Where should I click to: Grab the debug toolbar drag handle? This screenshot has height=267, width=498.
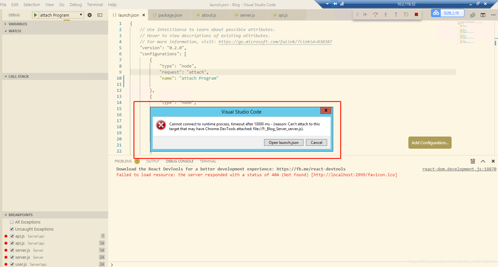point(357,14)
